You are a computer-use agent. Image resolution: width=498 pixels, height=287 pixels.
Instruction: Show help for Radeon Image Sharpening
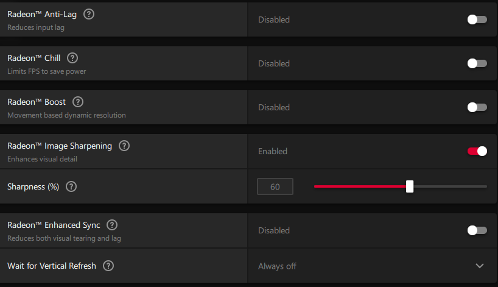[x=124, y=146]
